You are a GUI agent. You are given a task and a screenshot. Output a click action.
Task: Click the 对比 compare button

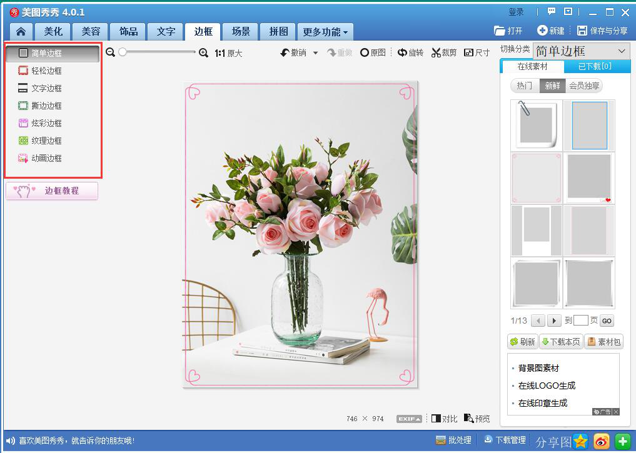point(444,419)
